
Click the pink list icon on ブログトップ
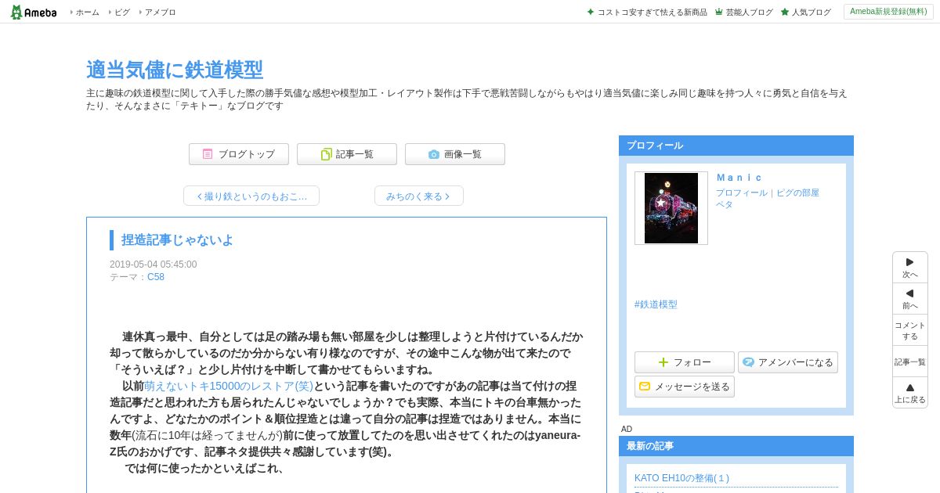pyautogui.click(x=208, y=154)
